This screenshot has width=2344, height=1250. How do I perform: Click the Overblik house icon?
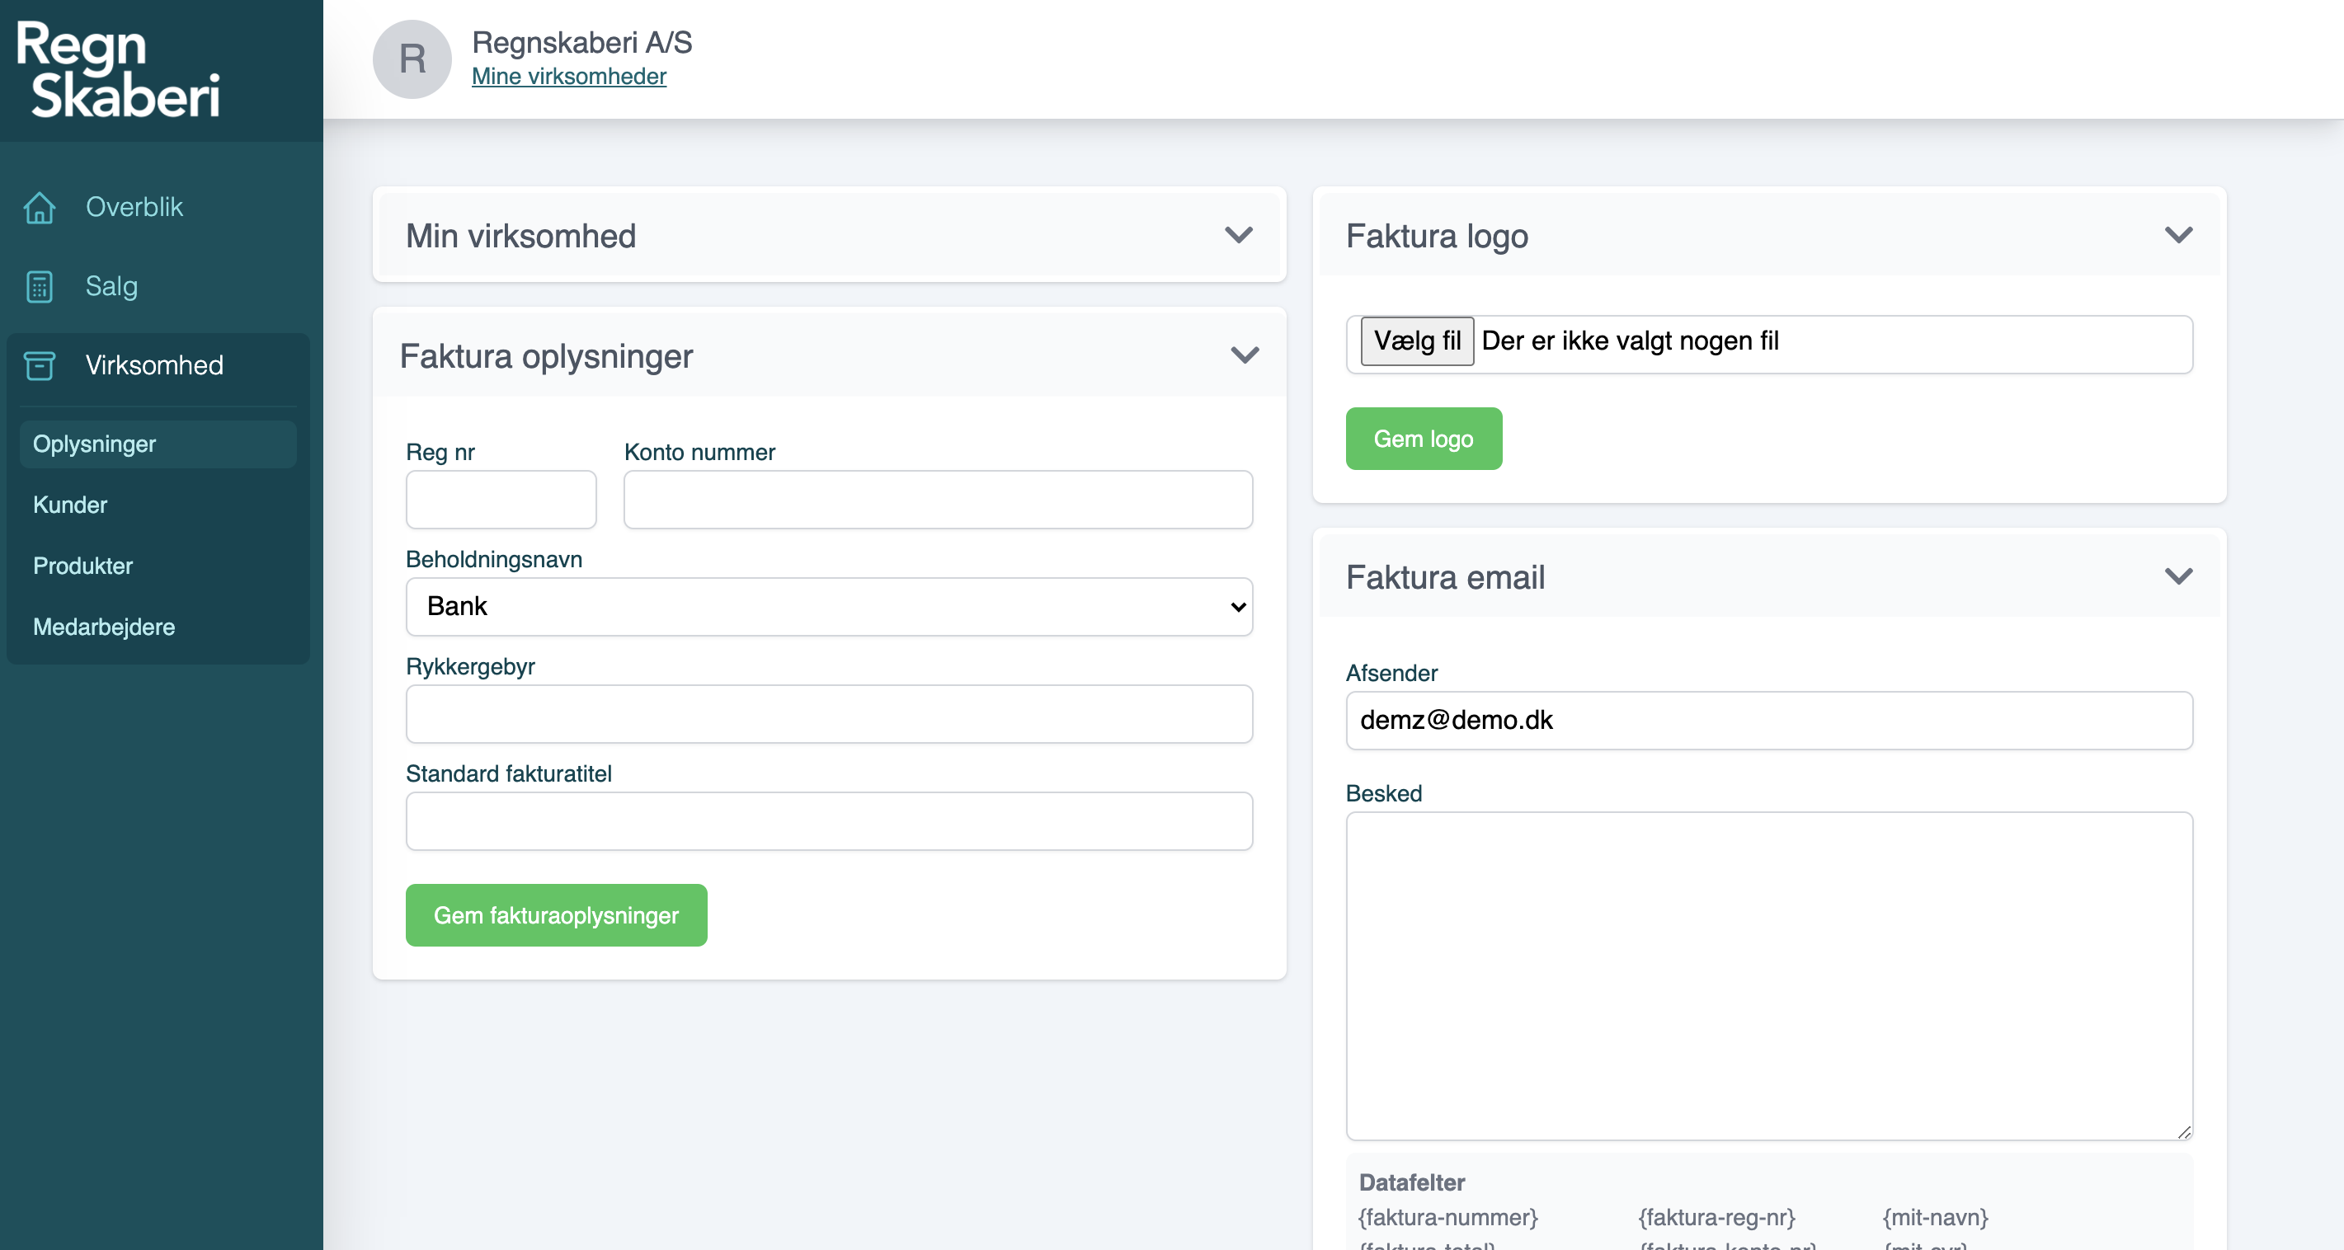[39, 208]
